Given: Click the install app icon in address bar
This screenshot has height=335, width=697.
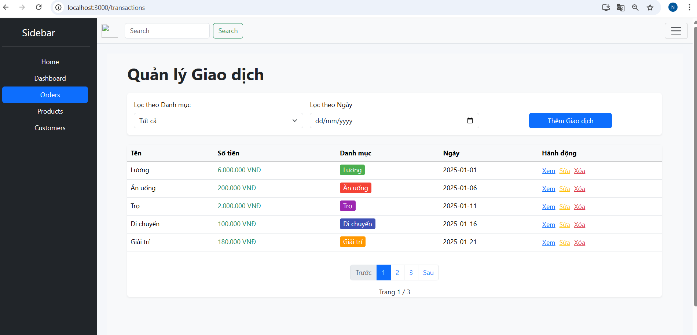Looking at the screenshot, I should pos(606,7).
